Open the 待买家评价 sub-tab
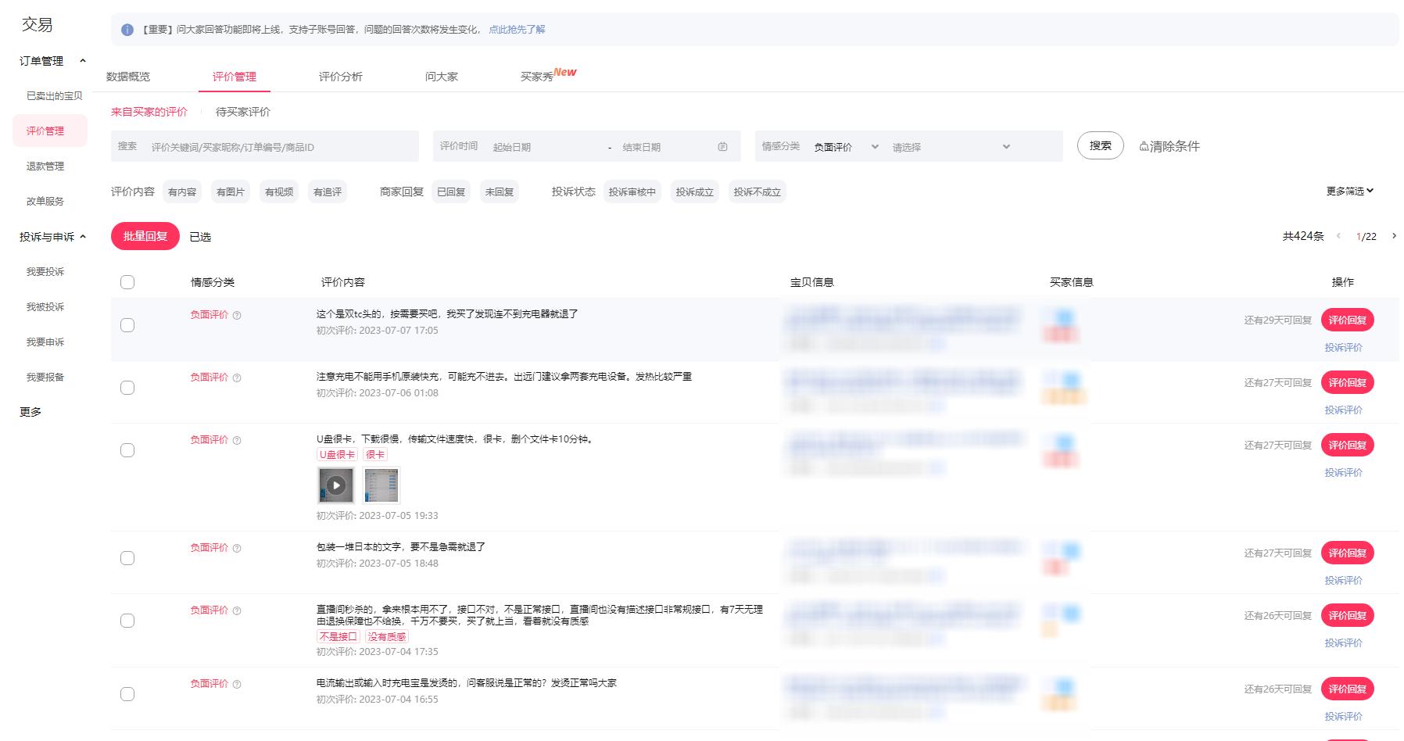The width and height of the screenshot is (1404, 741). (244, 112)
